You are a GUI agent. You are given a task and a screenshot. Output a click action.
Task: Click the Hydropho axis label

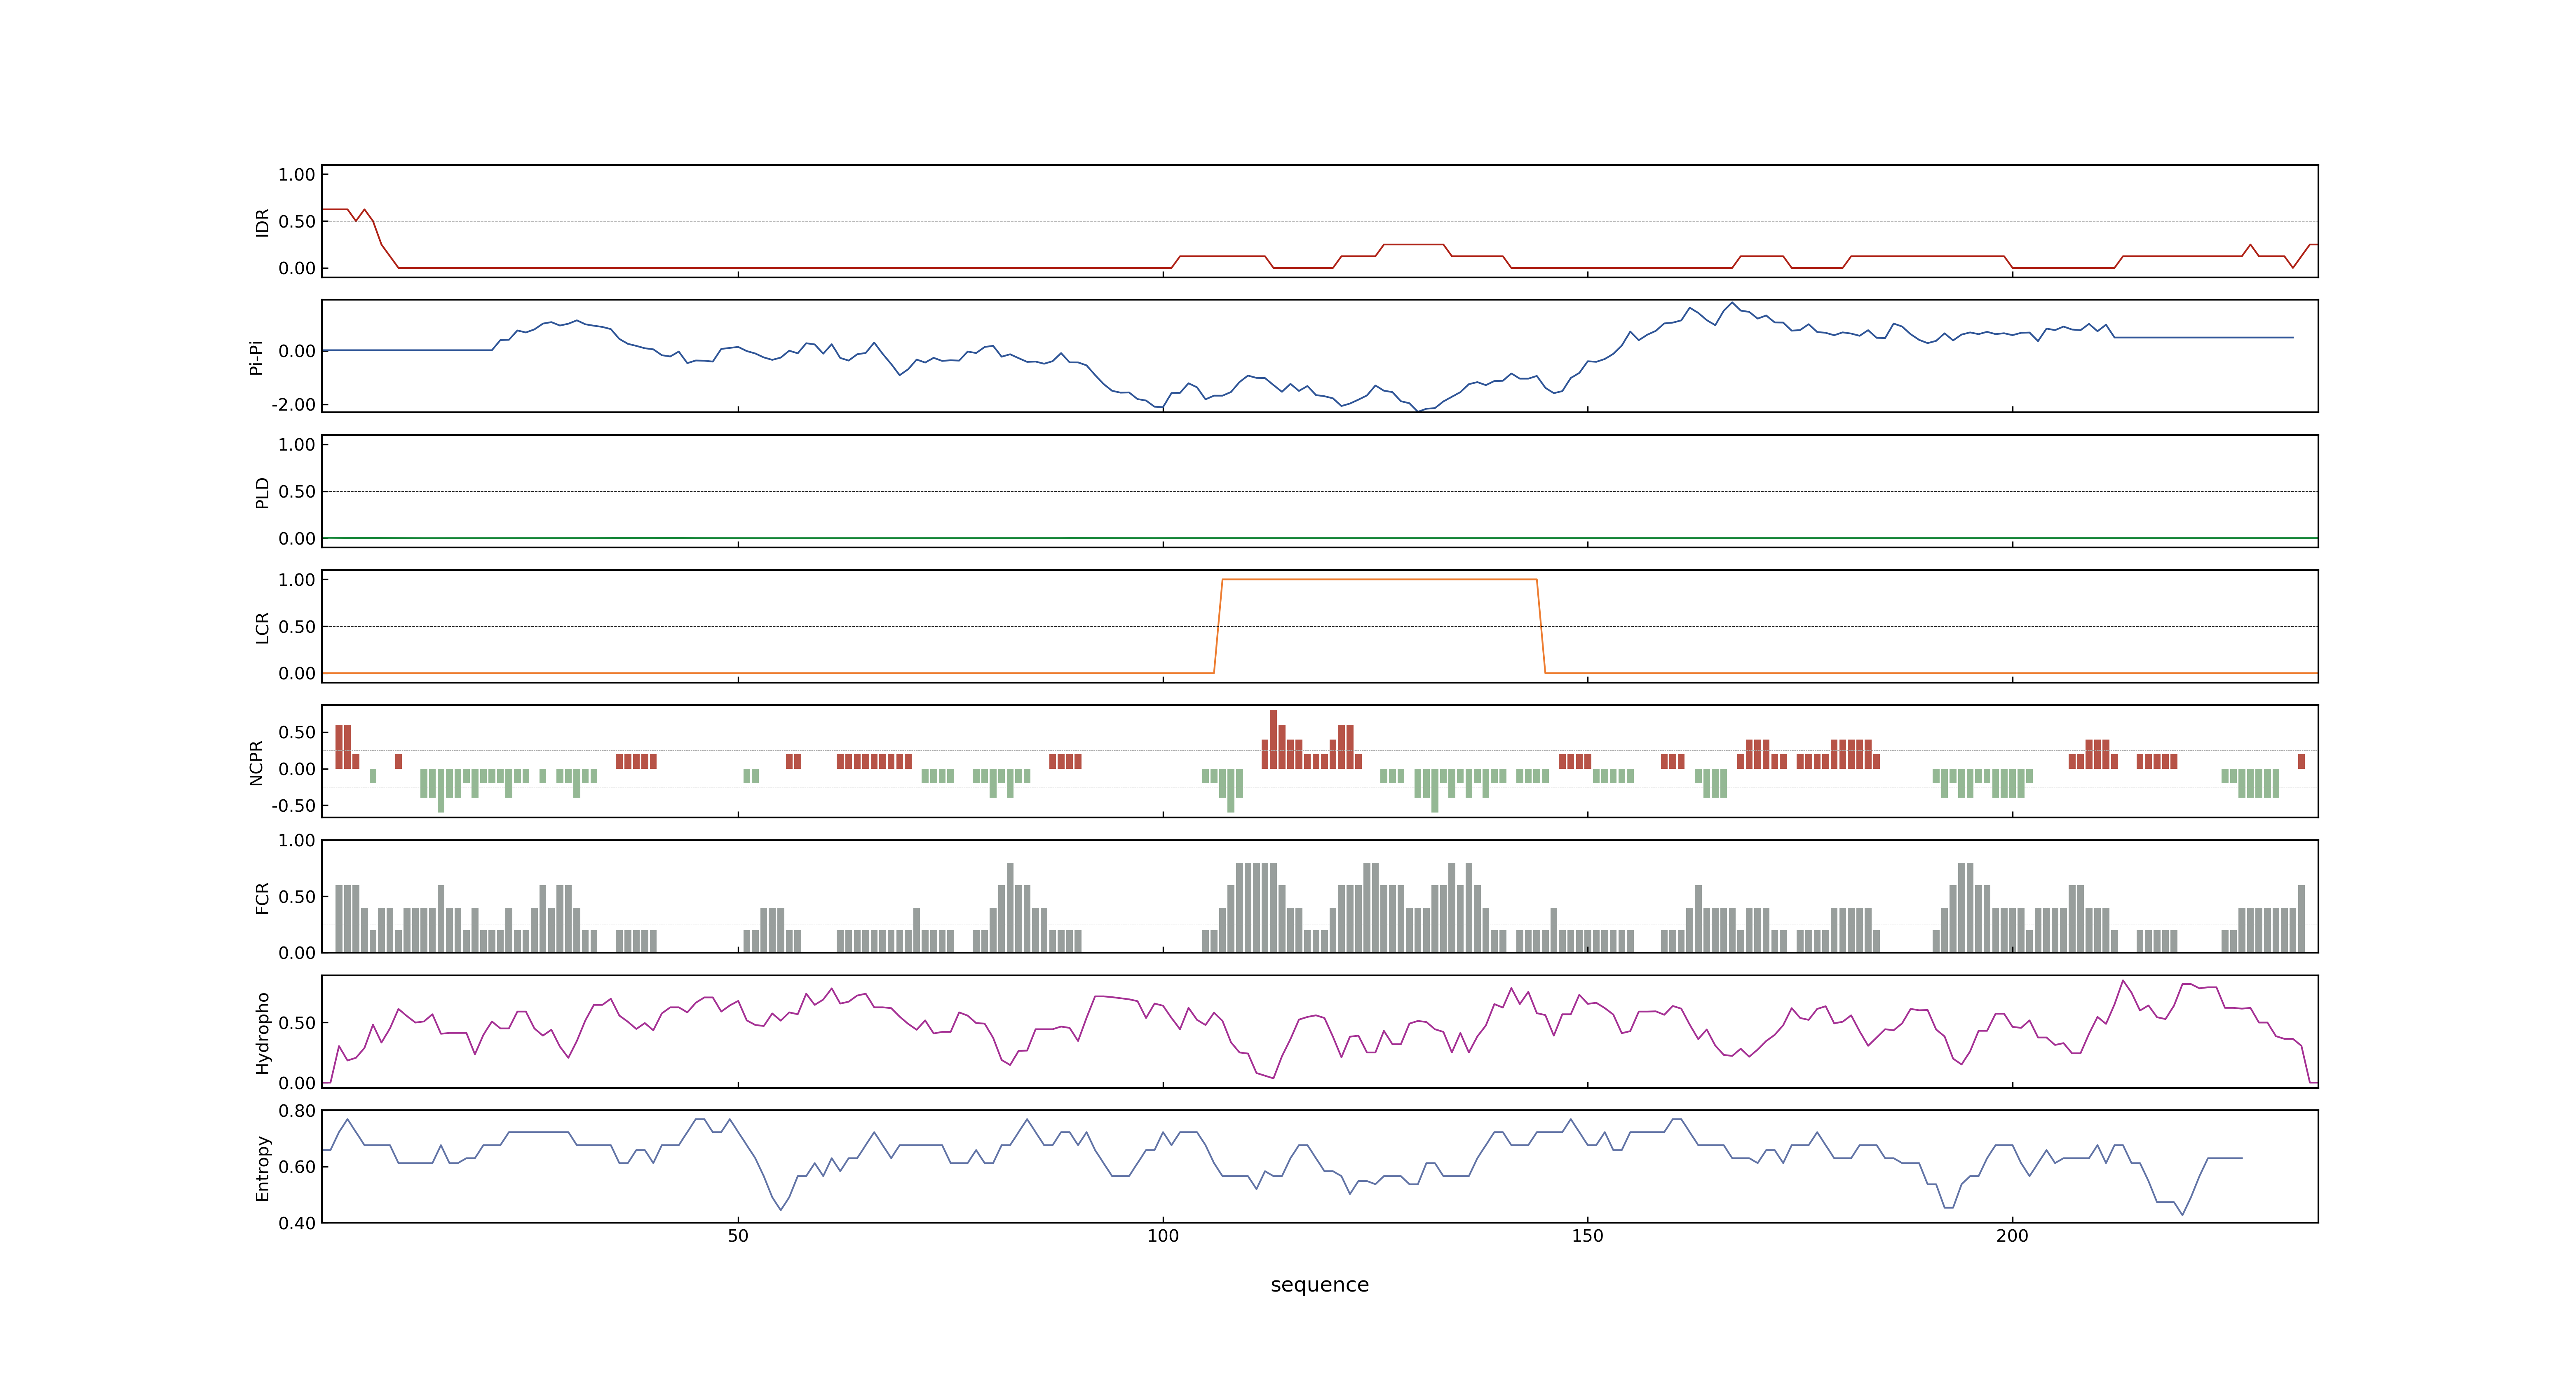262,1033
